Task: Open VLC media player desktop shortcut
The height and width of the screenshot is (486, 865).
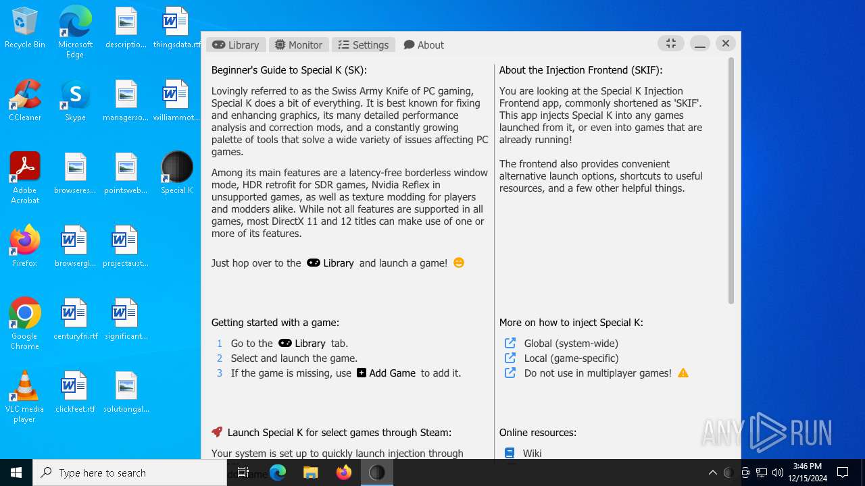Action: (25, 397)
